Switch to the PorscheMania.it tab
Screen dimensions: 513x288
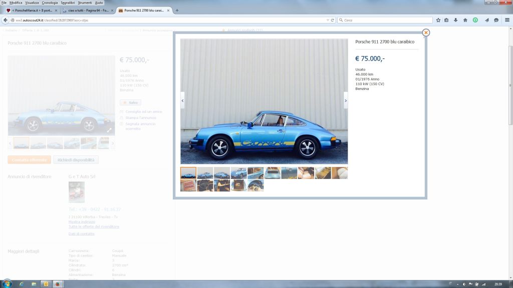tap(32, 10)
